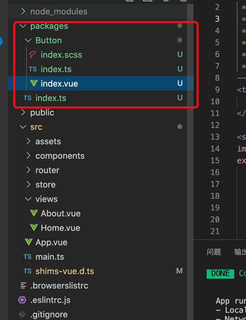246x320 pixels.
Task: Expand the assets folder chevron
Action: pos(29,141)
